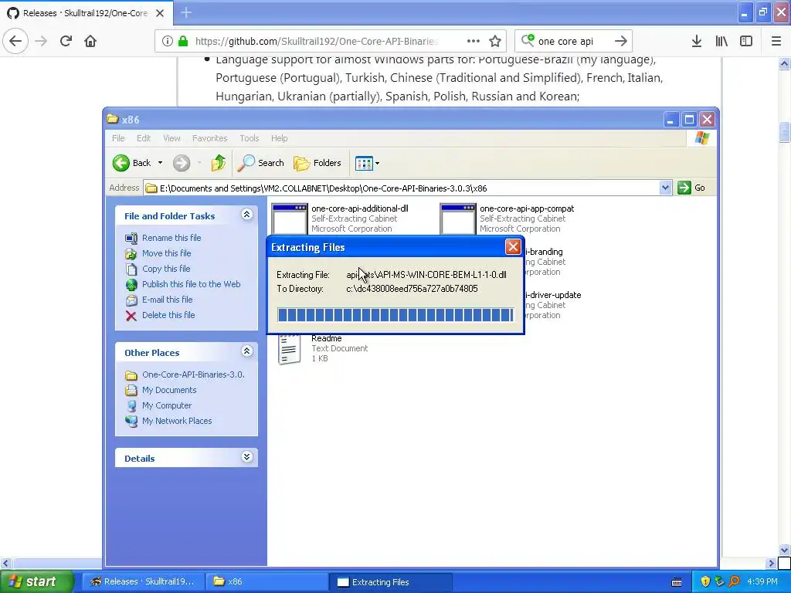Open My Network Places link

click(177, 421)
